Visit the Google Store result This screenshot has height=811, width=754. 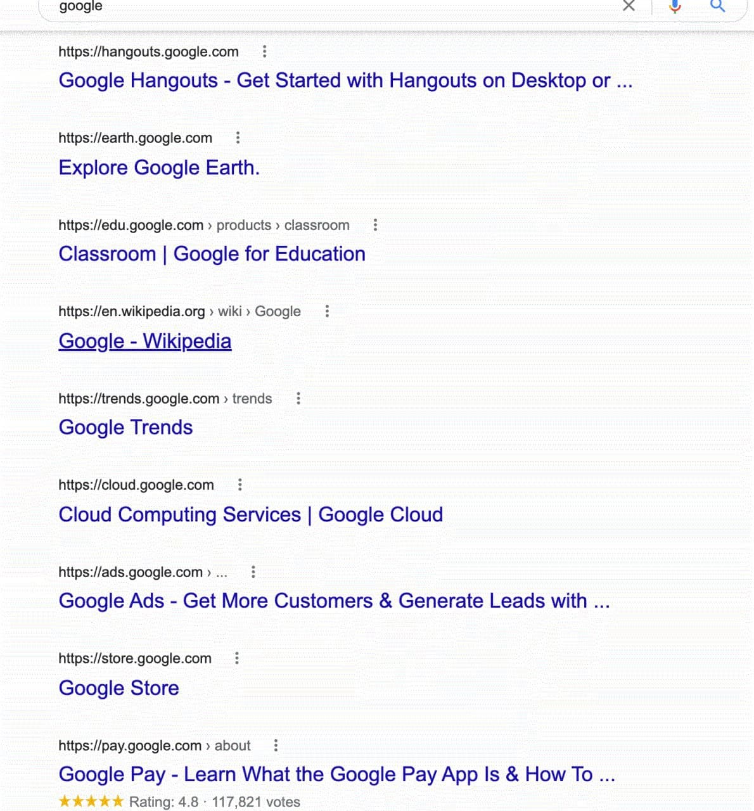118,687
